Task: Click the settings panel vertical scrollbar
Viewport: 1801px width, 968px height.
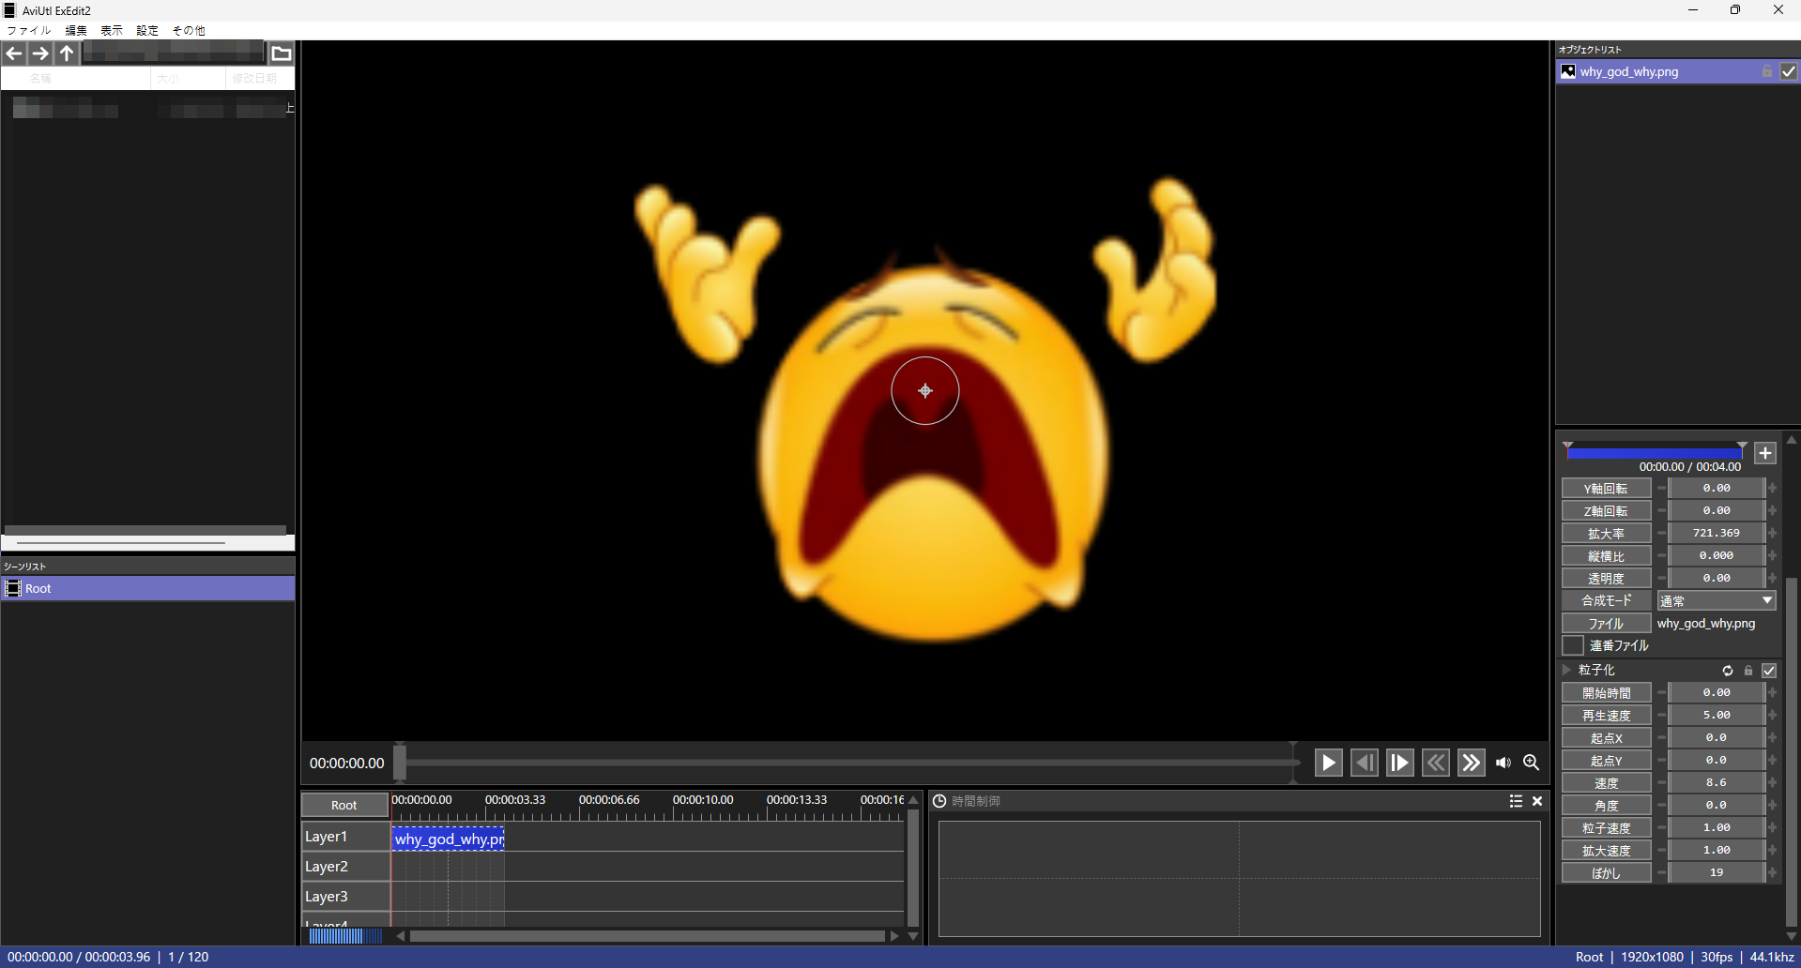Action: [1792, 750]
